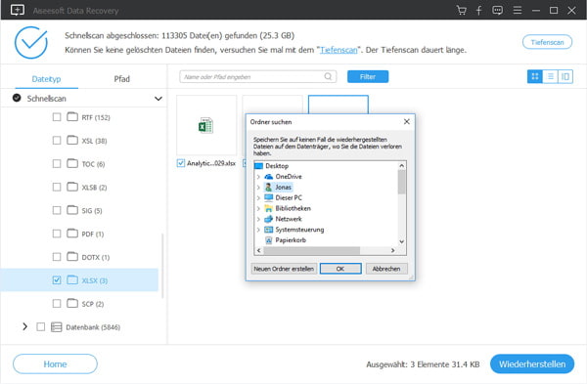The width and height of the screenshot is (587, 384).
Task: Check the Datenbank (5846) checkbox
Action: [41, 326]
